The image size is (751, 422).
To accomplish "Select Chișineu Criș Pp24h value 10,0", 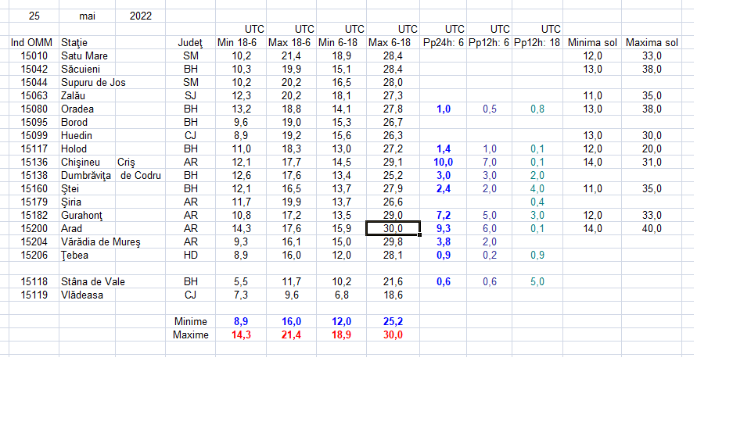I will [443, 163].
